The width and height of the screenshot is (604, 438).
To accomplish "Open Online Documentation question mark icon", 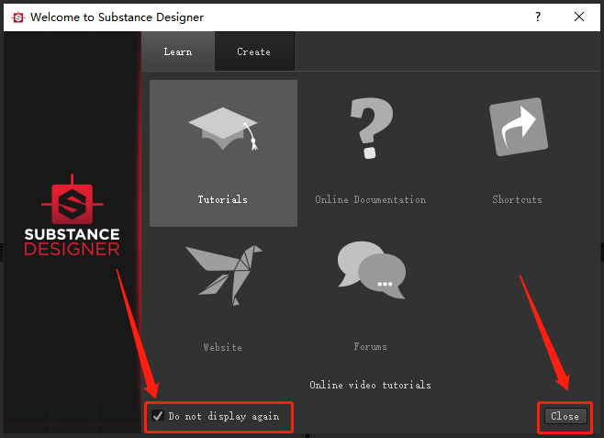I will [372, 128].
